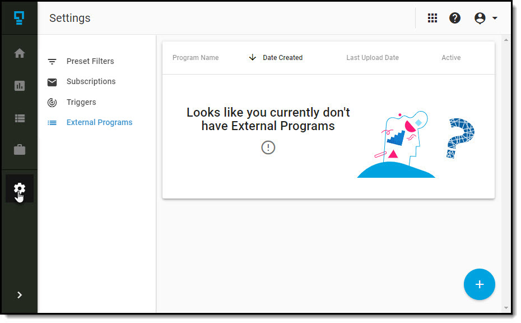Sort by Active column header
Image resolution: width=521 pixels, height=323 pixels.
[451, 58]
